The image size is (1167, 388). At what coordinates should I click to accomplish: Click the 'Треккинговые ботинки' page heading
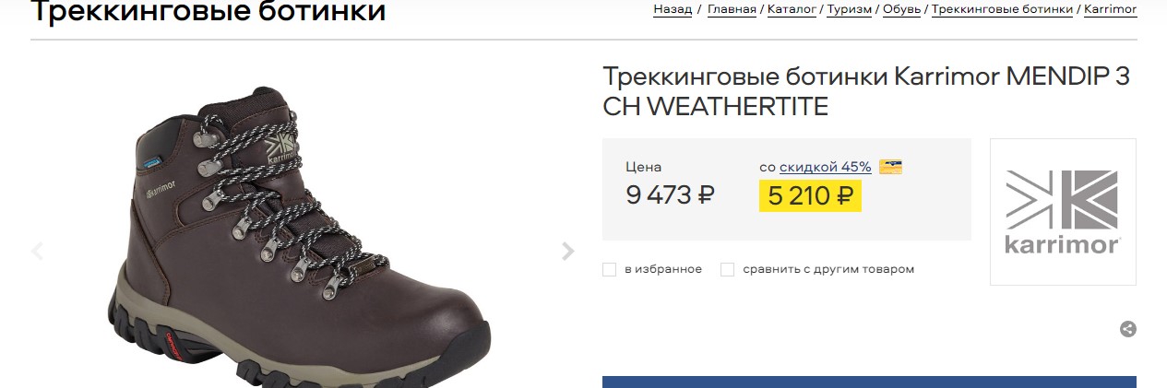(x=208, y=12)
